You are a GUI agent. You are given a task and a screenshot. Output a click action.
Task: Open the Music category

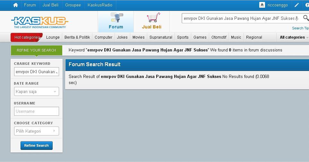236,37
